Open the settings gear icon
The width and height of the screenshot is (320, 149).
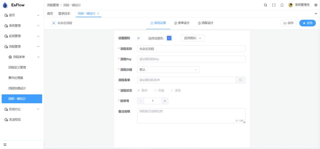(x=316, y=5)
